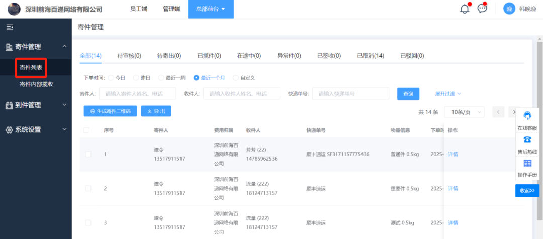Tick the select-all header checkbox
Viewport: 543px width, 239px height.
(86, 130)
